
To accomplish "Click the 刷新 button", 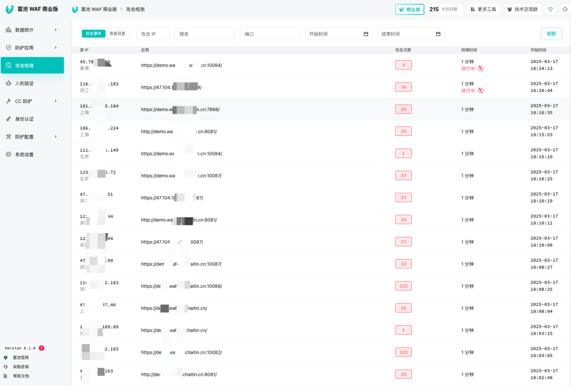I will [551, 34].
